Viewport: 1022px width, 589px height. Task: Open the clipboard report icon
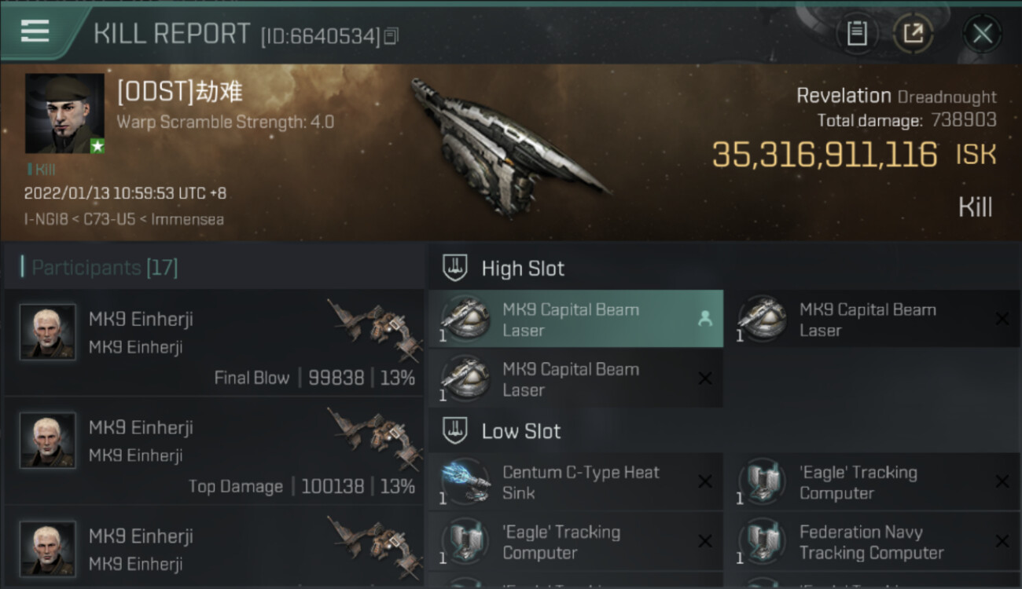pos(857,33)
